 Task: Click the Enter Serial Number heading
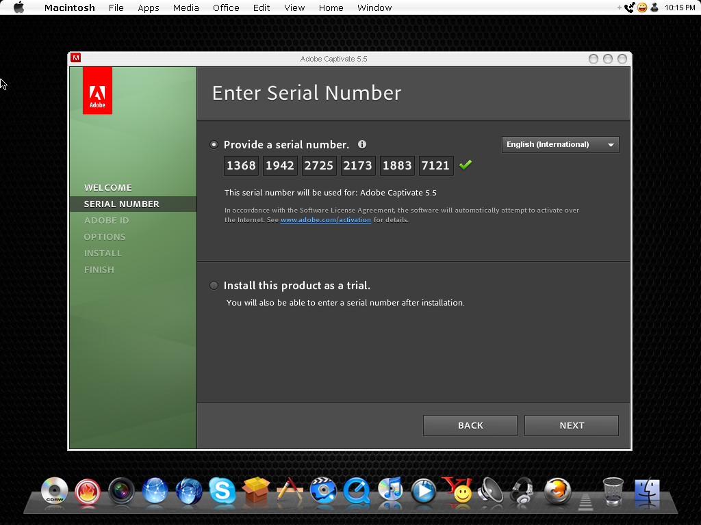click(x=307, y=93)
